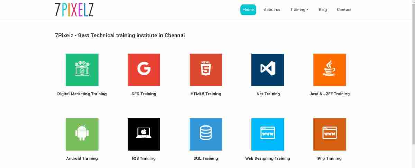This screenshot has height=168, width=415.
Task: Click the HTML5 shield icon tile
Action: (206, 70)
